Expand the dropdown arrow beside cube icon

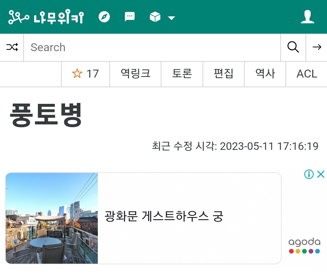click(171, 18)
